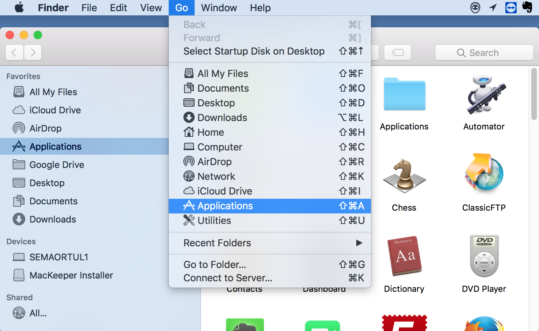Click the TeamViewer menu bar icon
Image resolution: width=539 pixels, height=331 pixels.
(x=511, y=7)
